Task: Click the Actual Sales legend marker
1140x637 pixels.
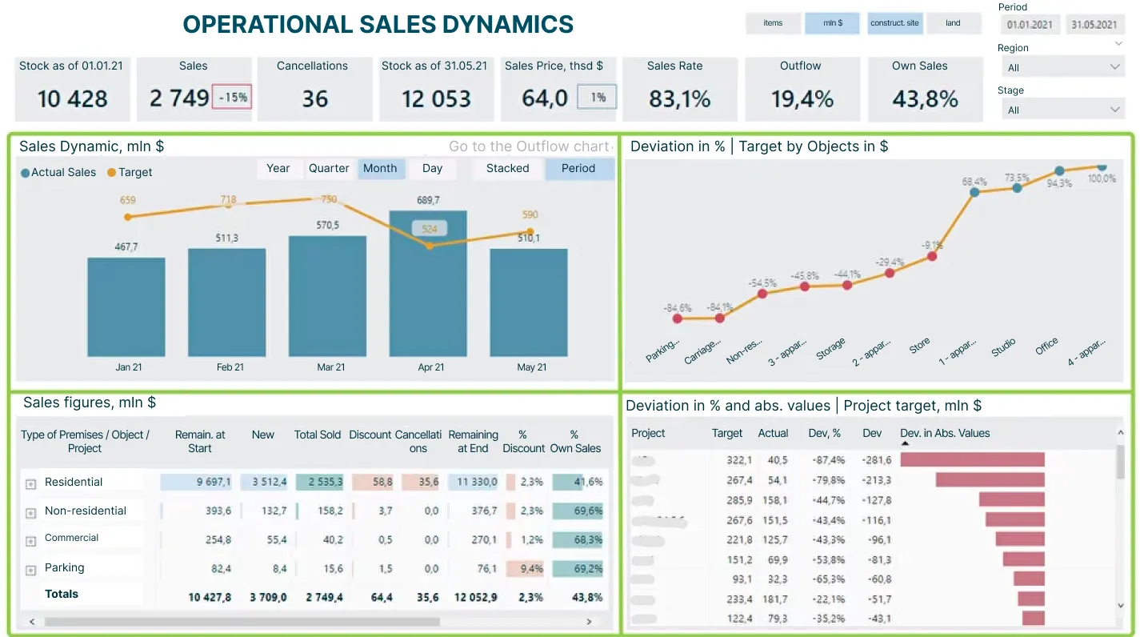Action: coord(26,173)
